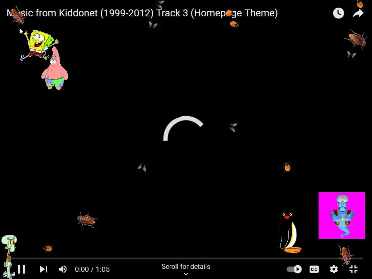
Task: Click the video title Music from Kiddonet
Action: [x=142, y=13]
